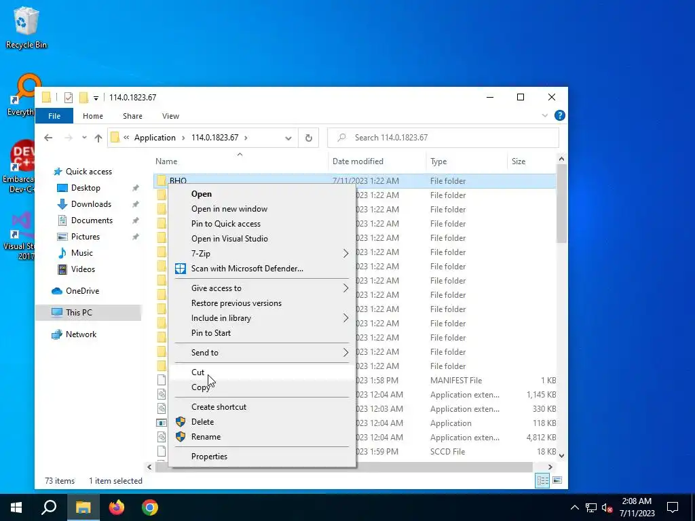Switch to large icons view in status bar
The width and height of the screenshot is (695, 521).
557,481
